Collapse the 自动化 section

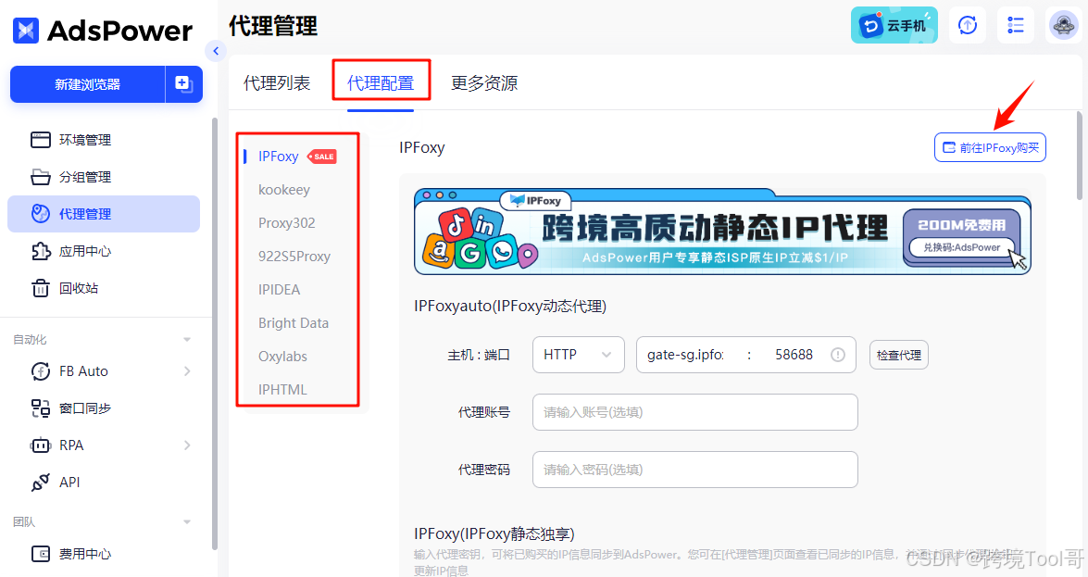[187, 340]
